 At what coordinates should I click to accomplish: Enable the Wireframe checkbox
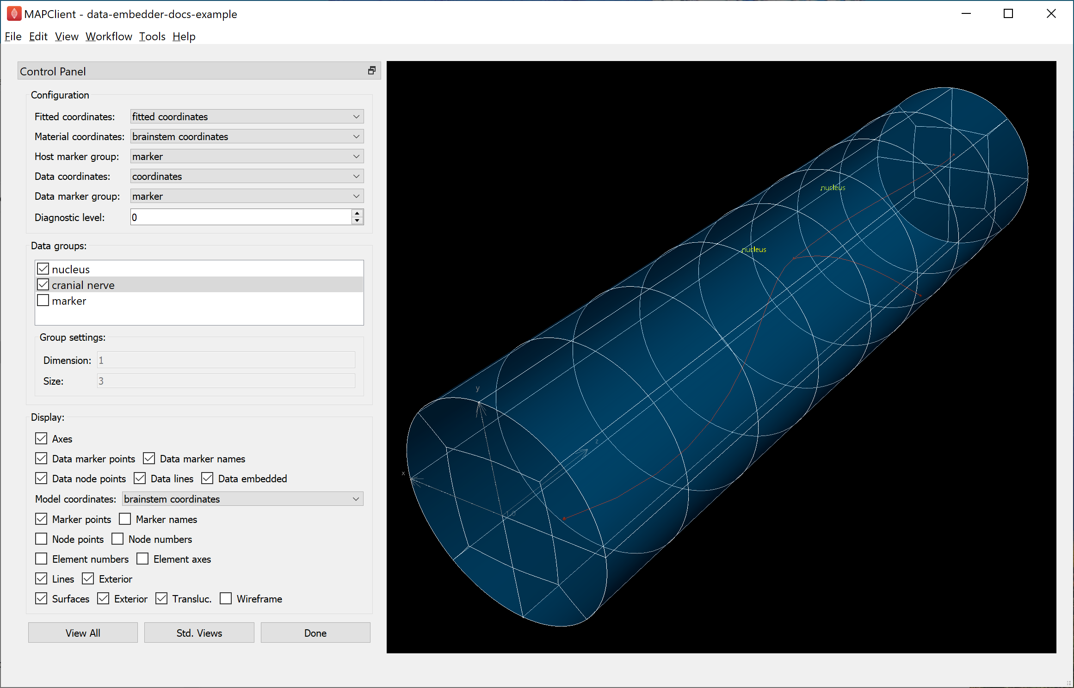(x=226, y=598)
